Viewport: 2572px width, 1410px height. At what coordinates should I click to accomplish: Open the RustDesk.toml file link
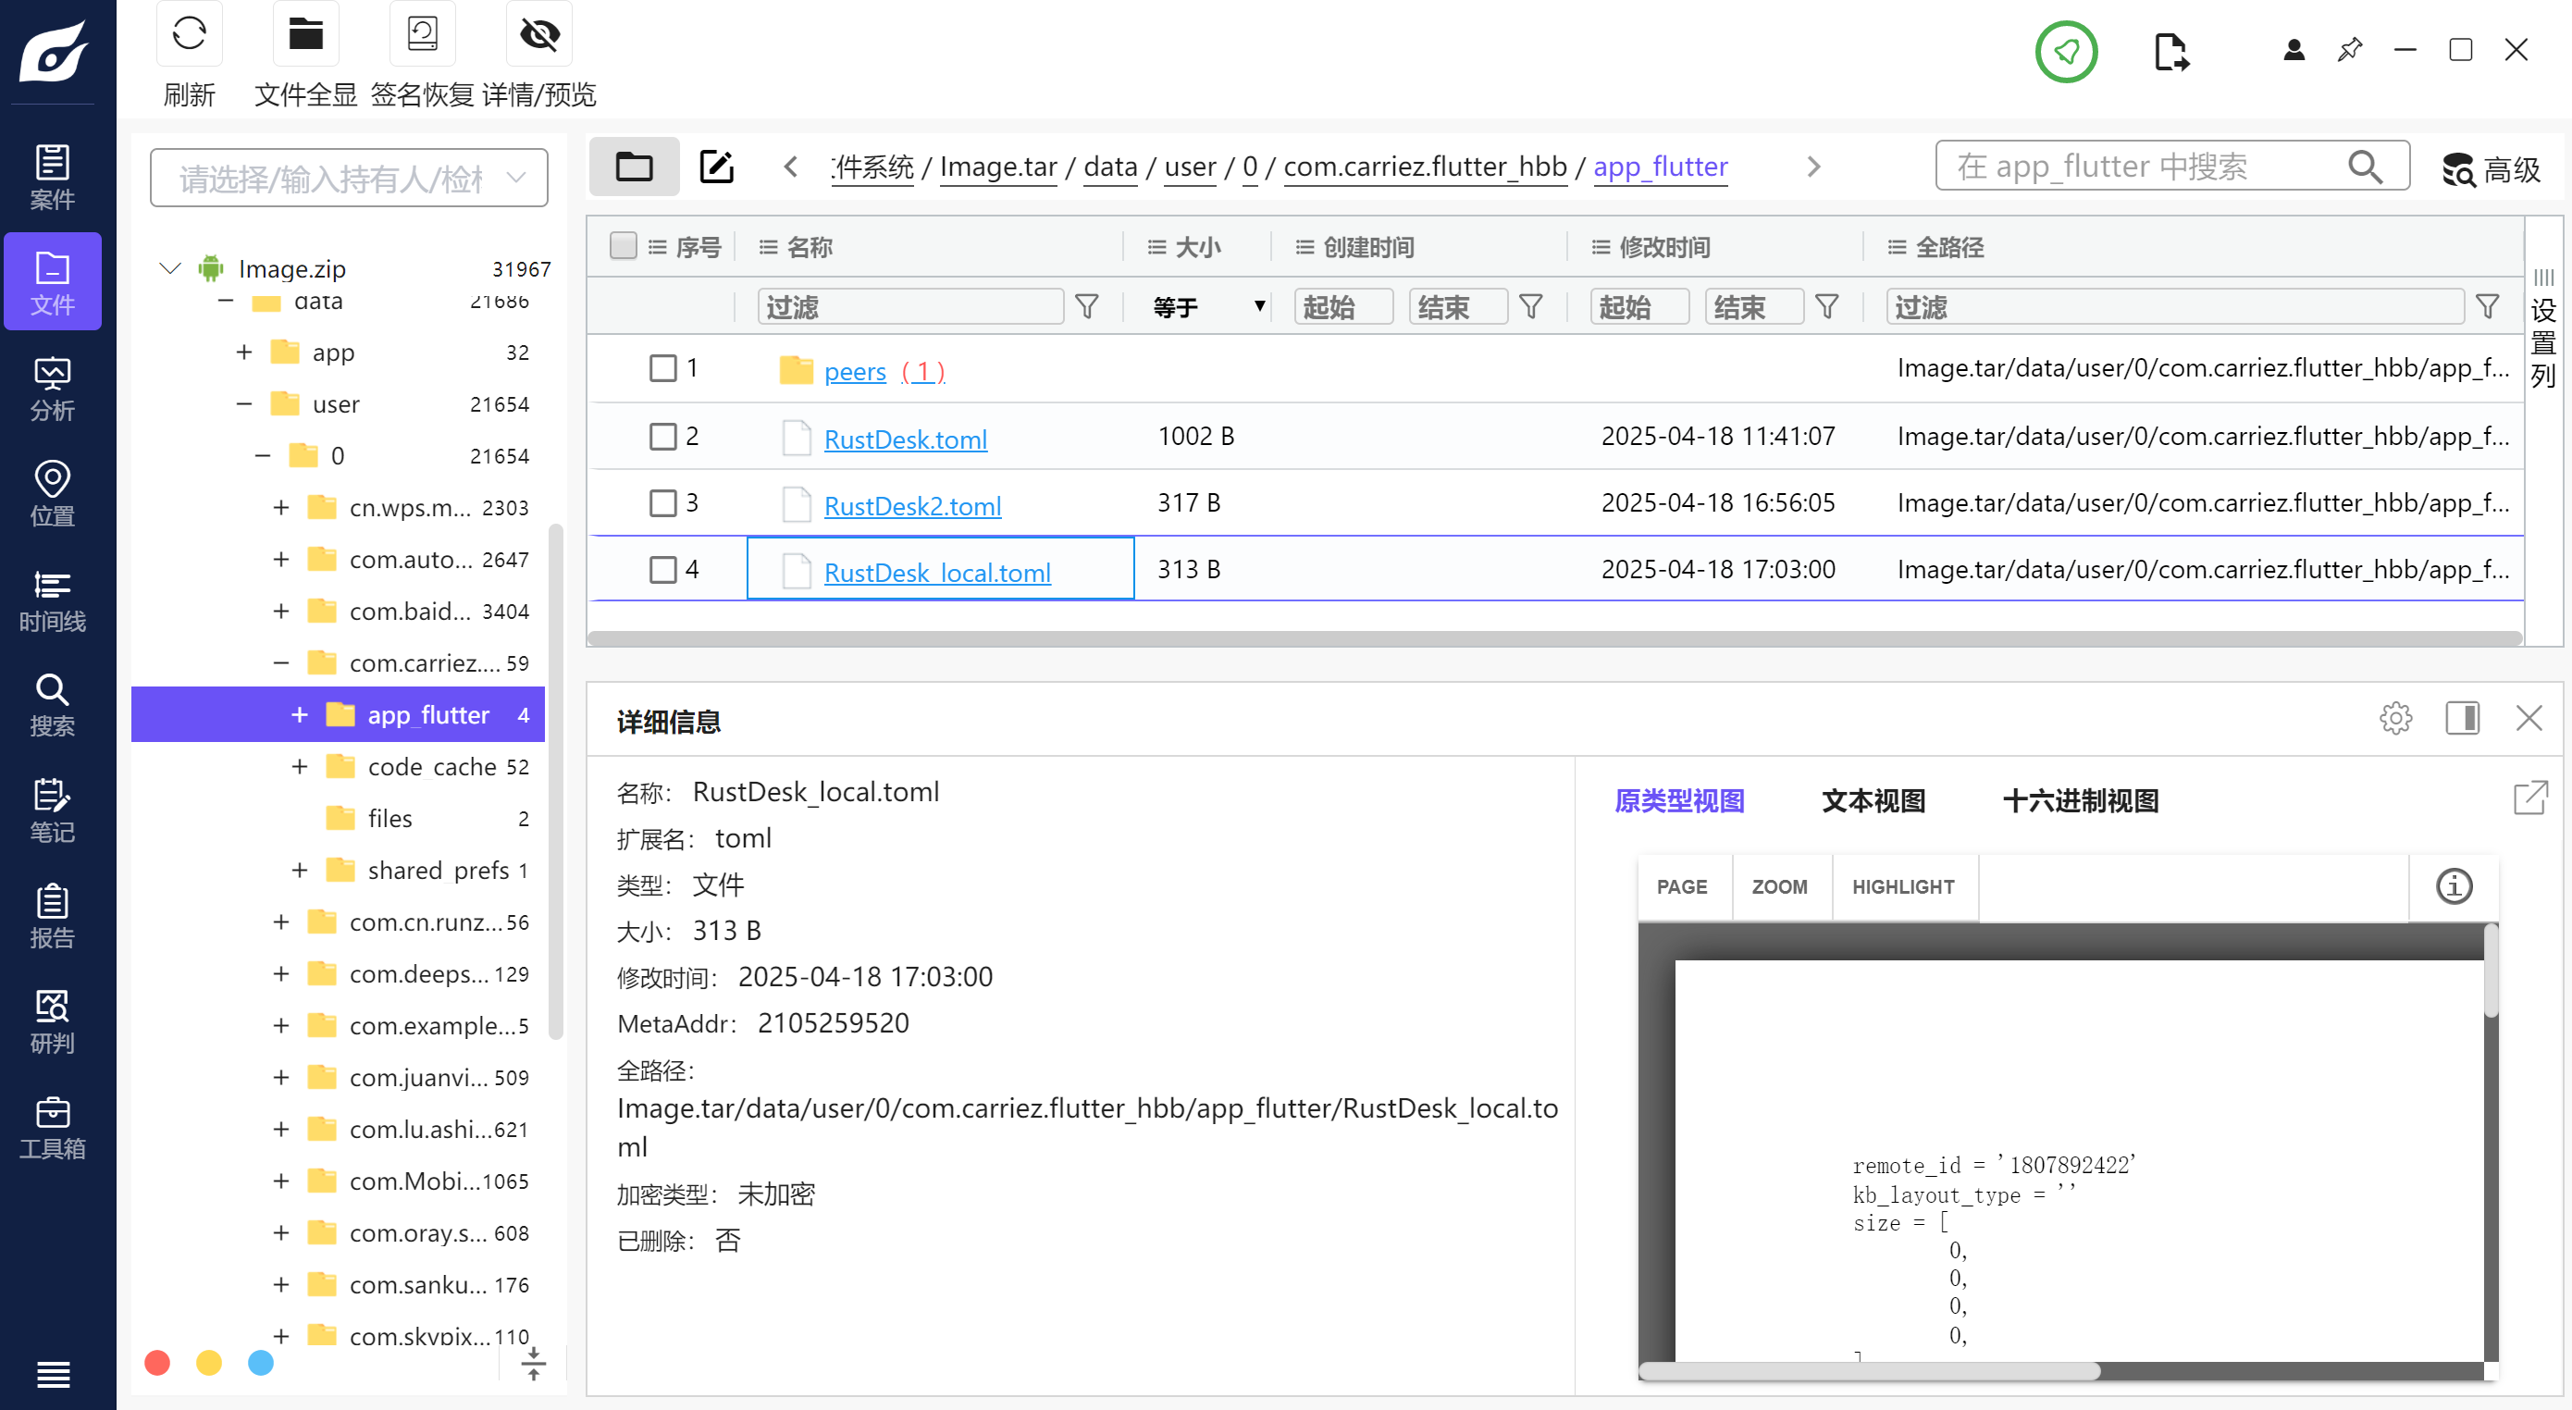click(x=906, y=439)
